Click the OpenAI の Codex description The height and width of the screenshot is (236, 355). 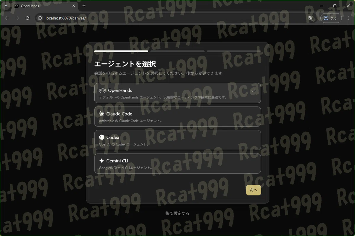(x=124, y=144)
